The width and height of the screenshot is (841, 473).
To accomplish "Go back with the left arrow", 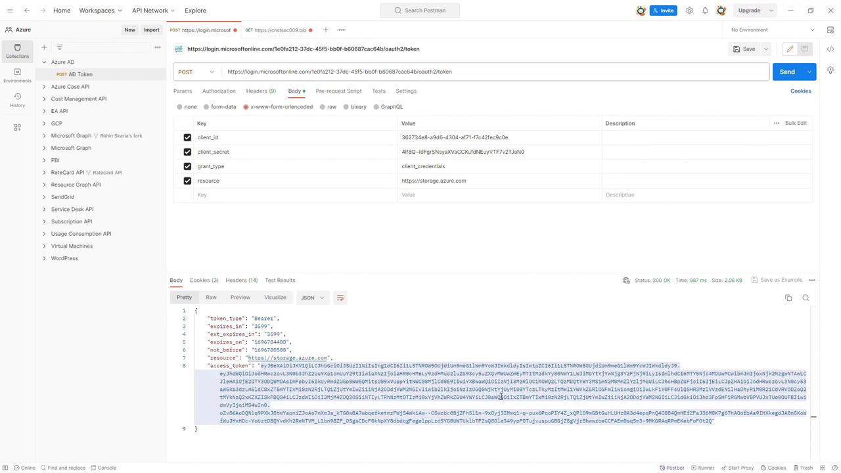I will pos(26,11).
